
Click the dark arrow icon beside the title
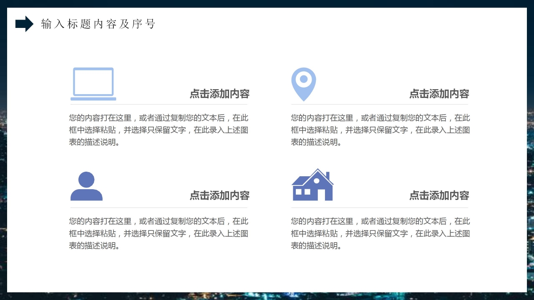pos(24,24)
